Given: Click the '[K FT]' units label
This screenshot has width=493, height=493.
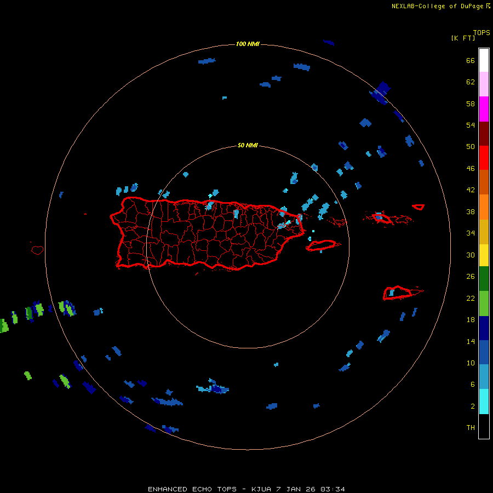Looking at the screenshot, I should [463, 38].
